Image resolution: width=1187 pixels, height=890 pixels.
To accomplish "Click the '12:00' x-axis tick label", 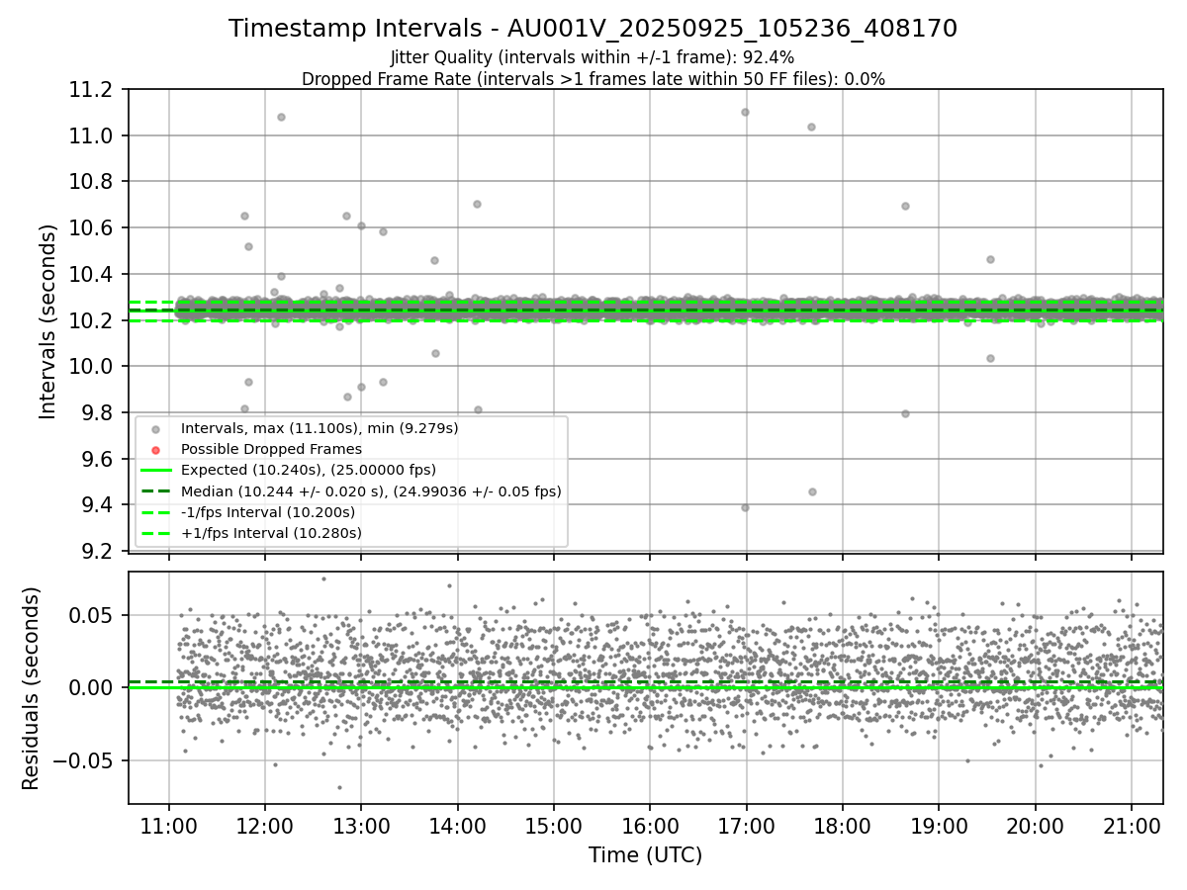I will tap(265, 825).
